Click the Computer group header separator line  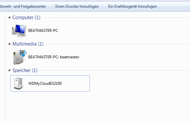[x=116, y=18]
